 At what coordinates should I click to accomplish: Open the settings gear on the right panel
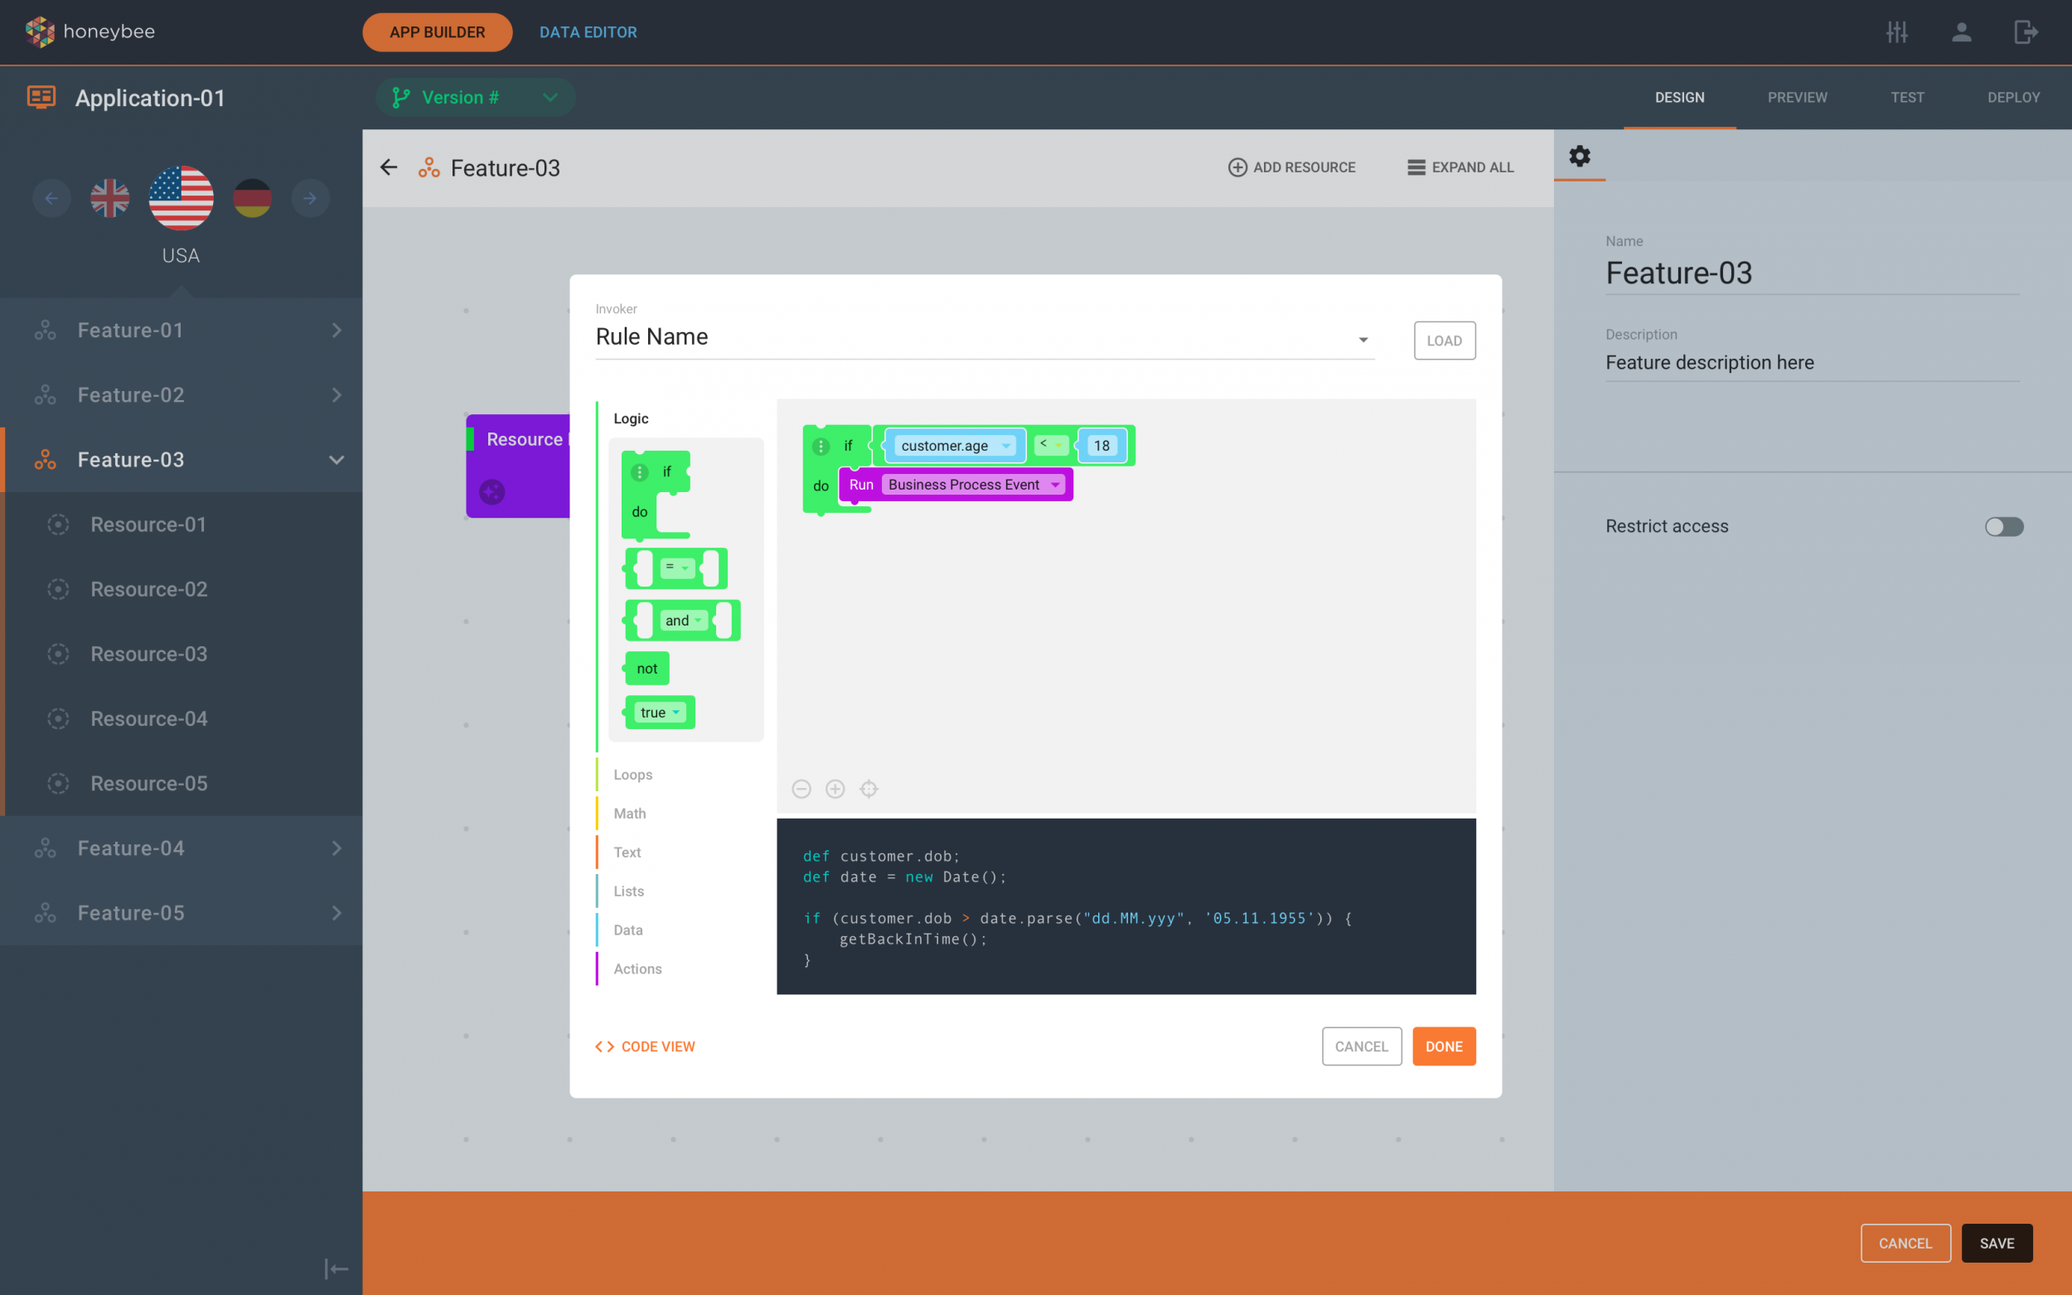1579,157
